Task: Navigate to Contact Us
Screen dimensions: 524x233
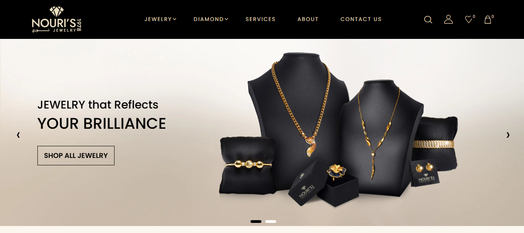Action: 361,19
